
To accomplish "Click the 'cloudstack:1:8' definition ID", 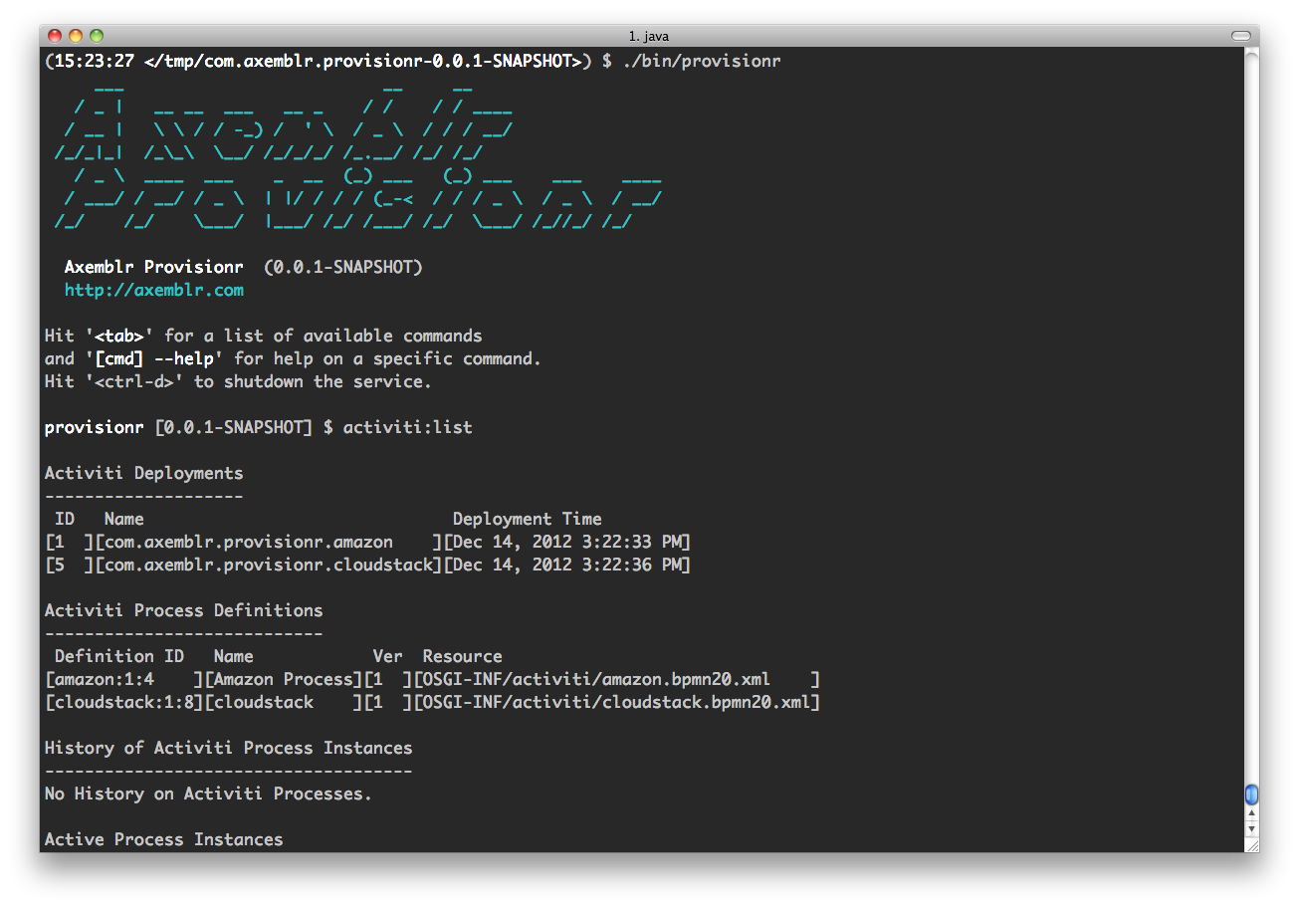I will (x=124, y=703).
